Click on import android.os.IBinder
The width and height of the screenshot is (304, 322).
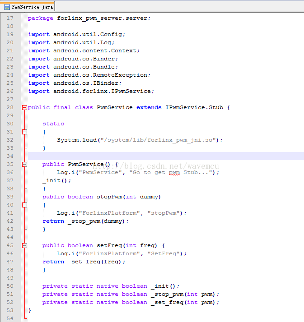pos(75,83)
